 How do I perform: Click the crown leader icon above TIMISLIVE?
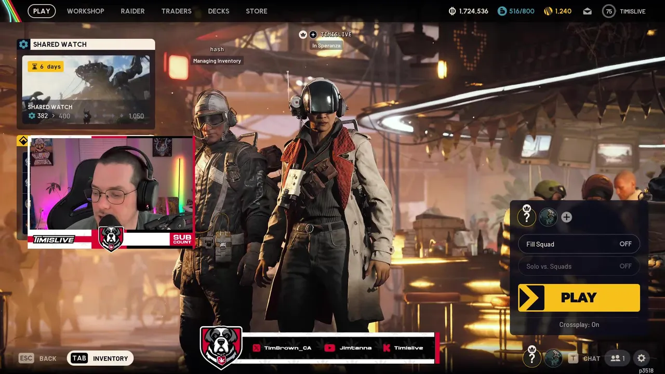click(303, 34)
